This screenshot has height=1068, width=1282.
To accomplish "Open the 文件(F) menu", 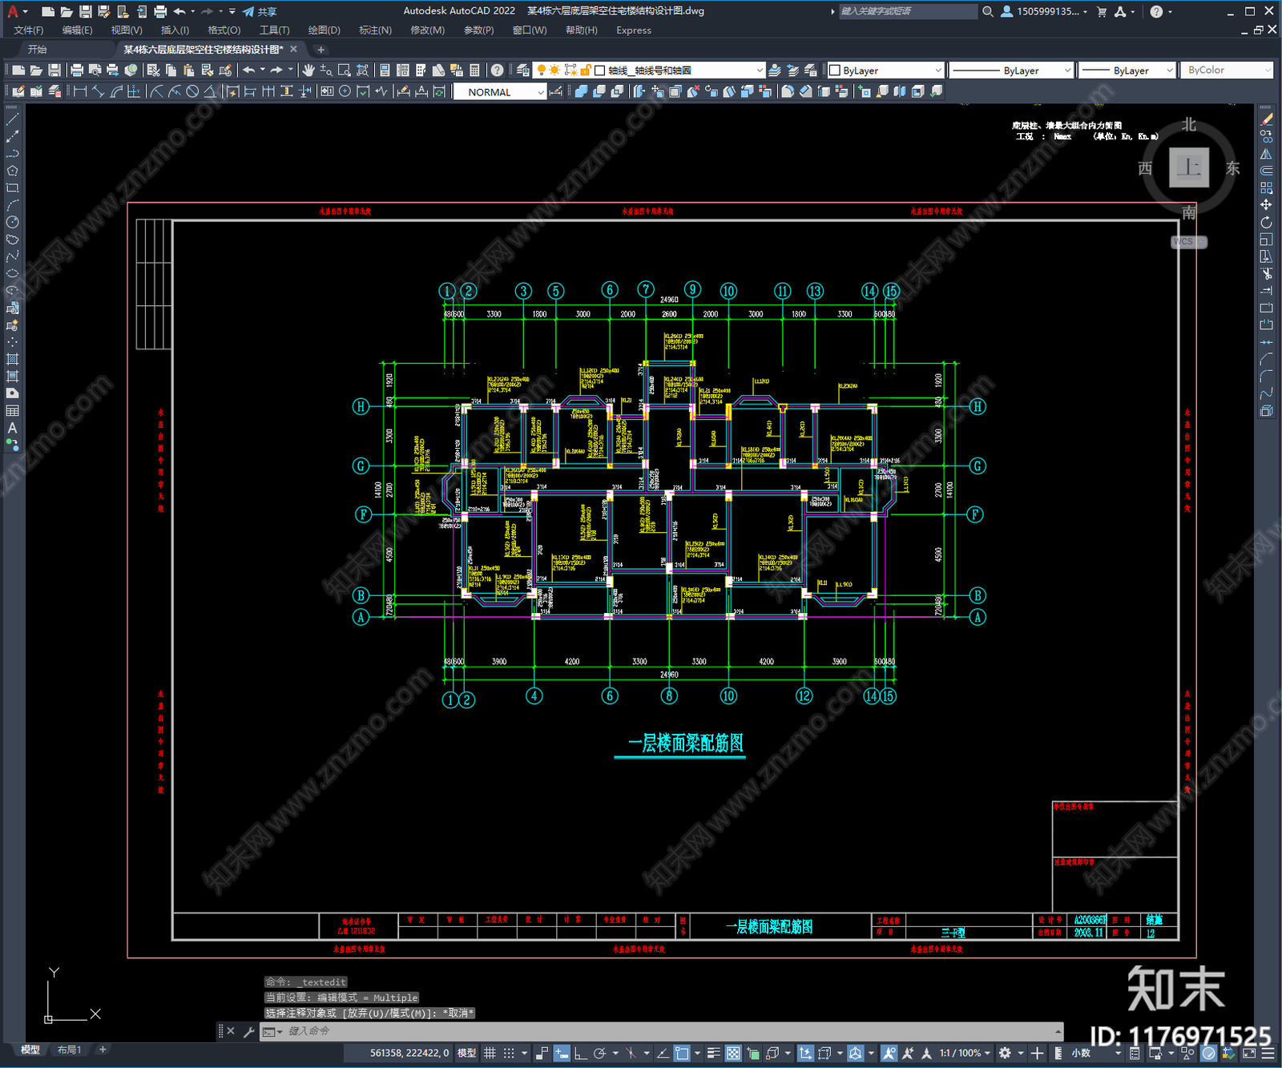I will pyautogui.click(x=28, y=30).
